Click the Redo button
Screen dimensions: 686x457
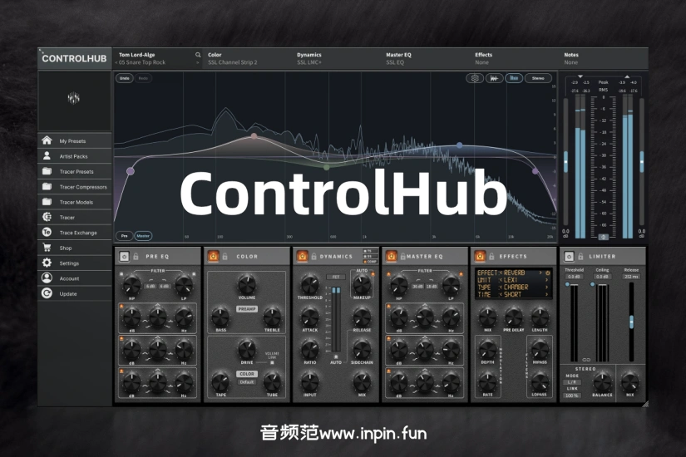click(x=143, y=78)
